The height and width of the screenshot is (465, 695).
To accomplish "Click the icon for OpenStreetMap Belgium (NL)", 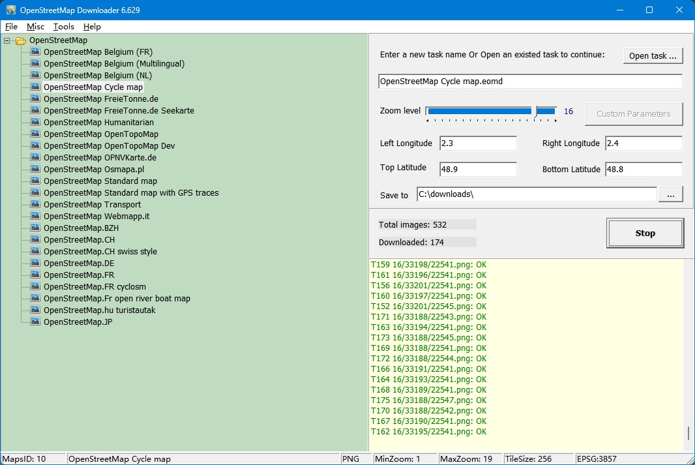I will click(x=35, y=75).
